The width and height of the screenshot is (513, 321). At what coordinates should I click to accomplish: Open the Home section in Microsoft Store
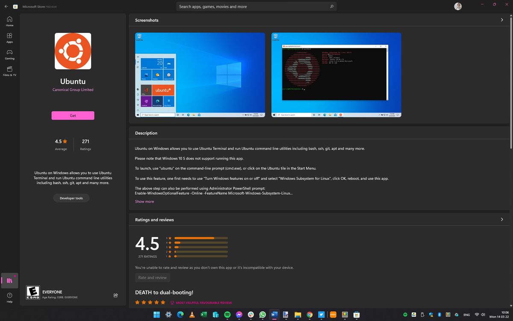tap(9, 21)
